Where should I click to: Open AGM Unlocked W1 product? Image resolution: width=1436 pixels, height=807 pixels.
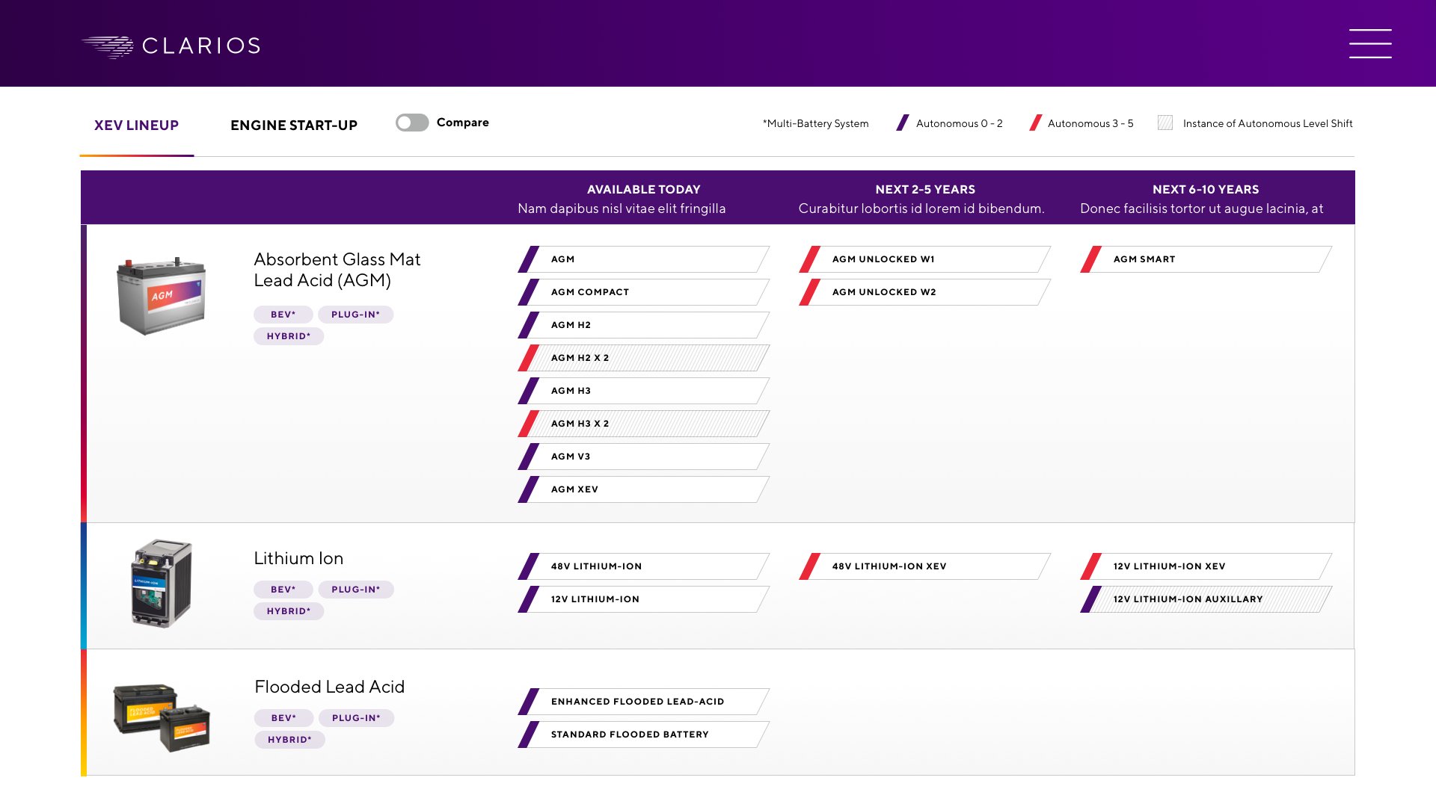[x=924, y=259]
